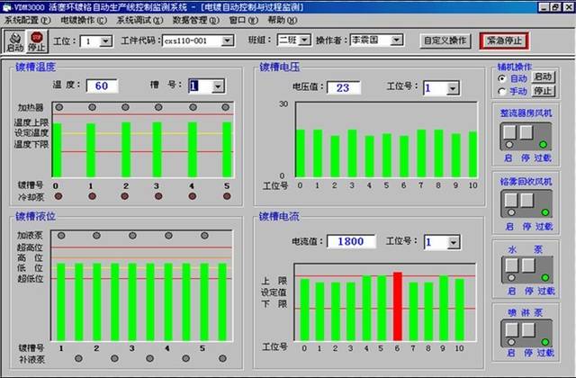The height and width of the screenshot is (378, 576).
Task: Click the 启动 (Start) toolbar icon
Action: click(x=15, y=41)
